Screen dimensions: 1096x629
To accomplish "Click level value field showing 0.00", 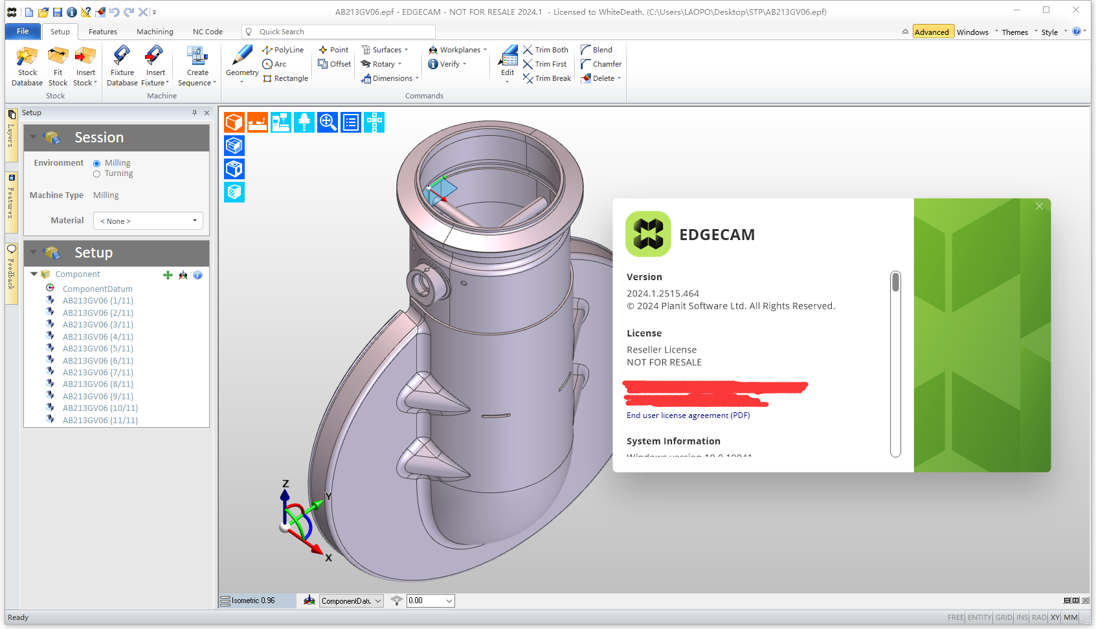I will coord(431,601).
